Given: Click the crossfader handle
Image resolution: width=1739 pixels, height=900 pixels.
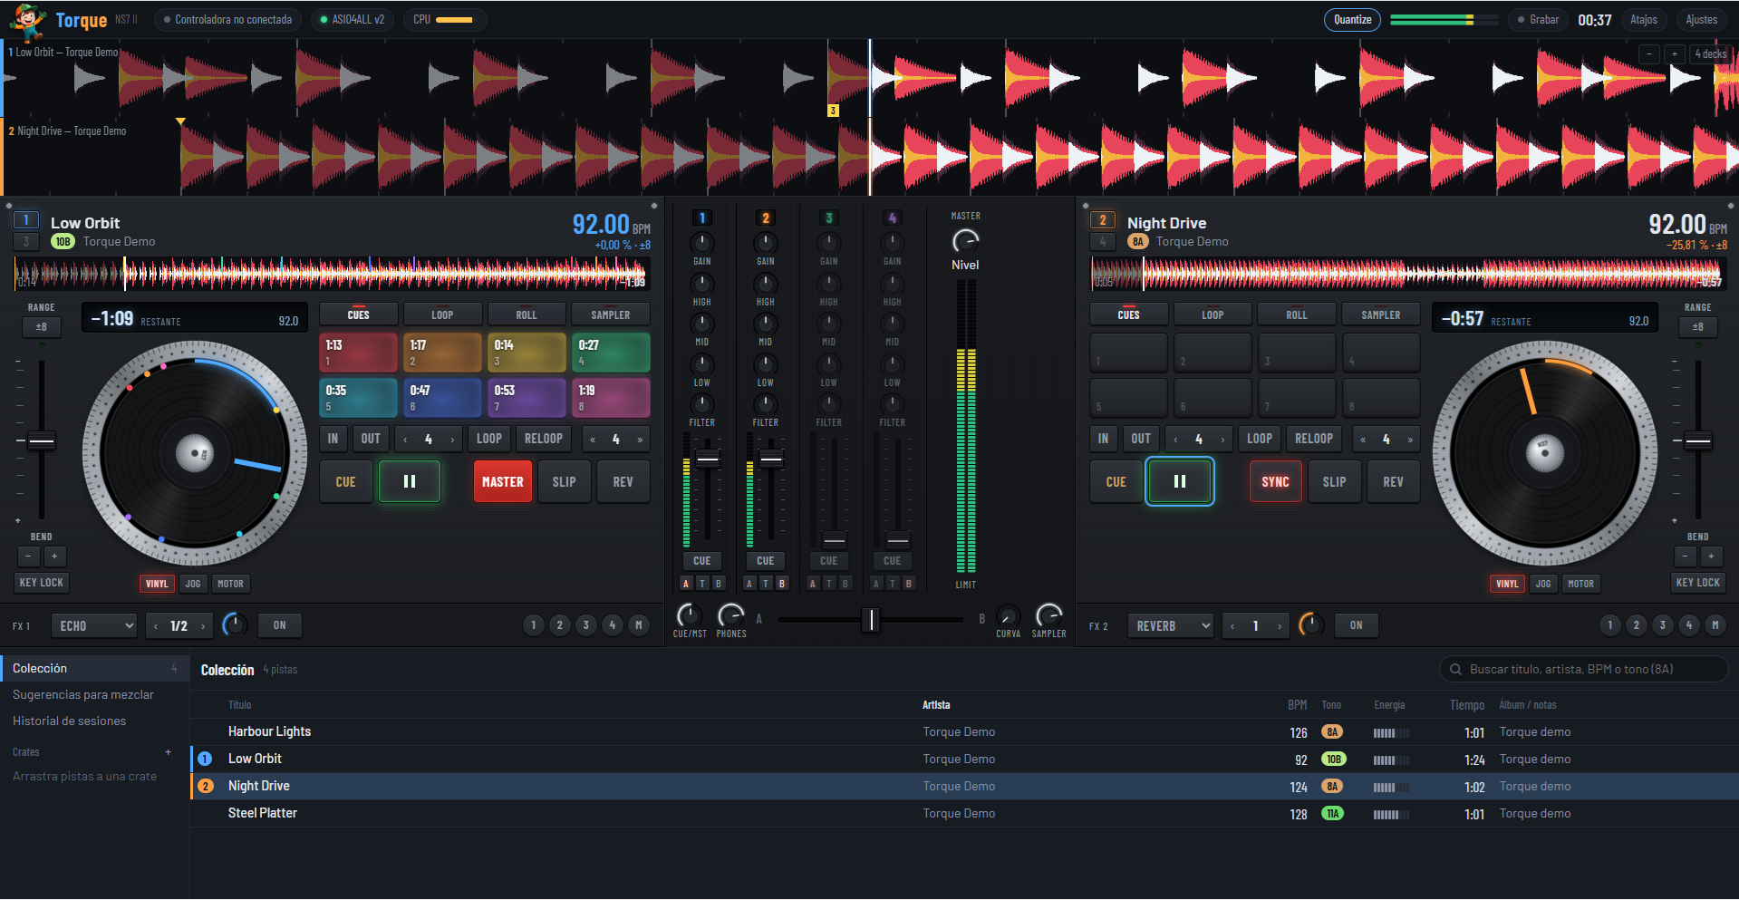Looking at the screenshot, I should point(871,620).
